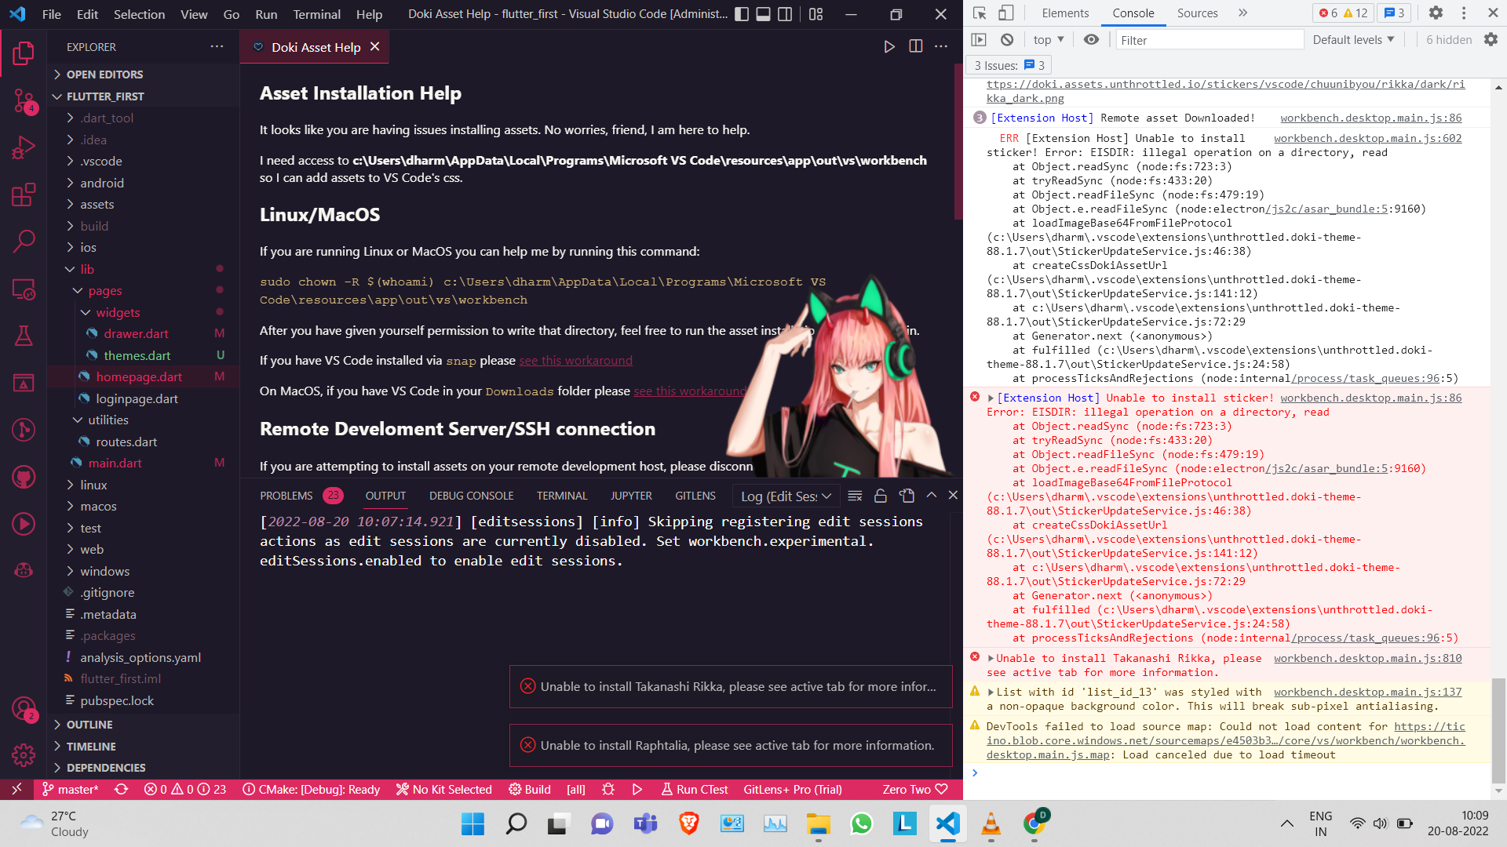Clear the DevTools console
This screenshot has width=1507, height=847.
(x=1007, y=39)
